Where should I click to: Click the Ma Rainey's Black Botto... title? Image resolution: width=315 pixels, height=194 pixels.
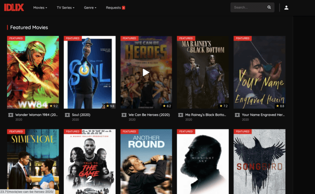(206, 115)
